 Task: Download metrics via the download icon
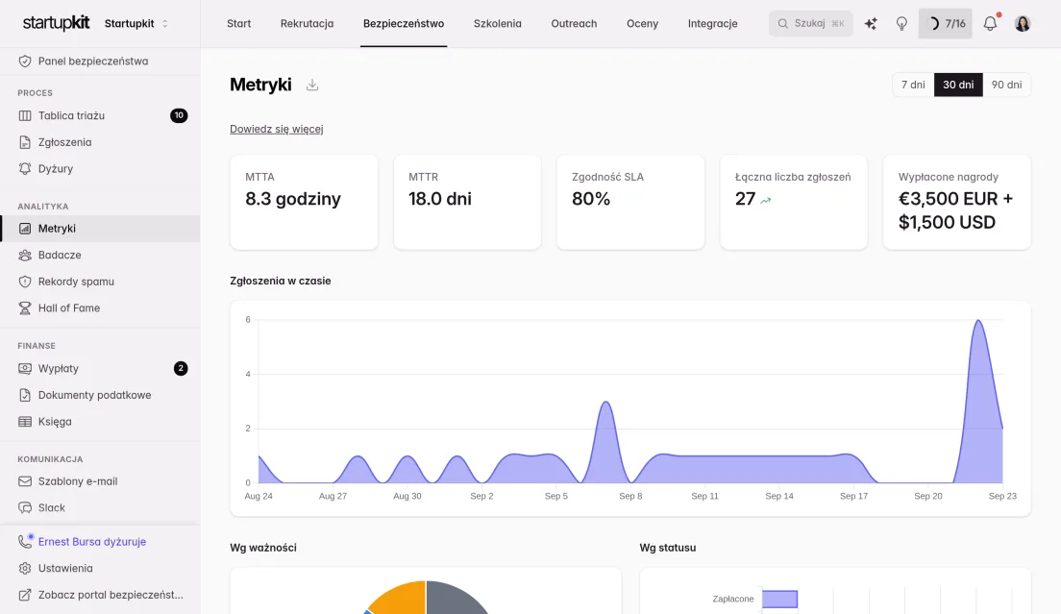coord(312,85)
